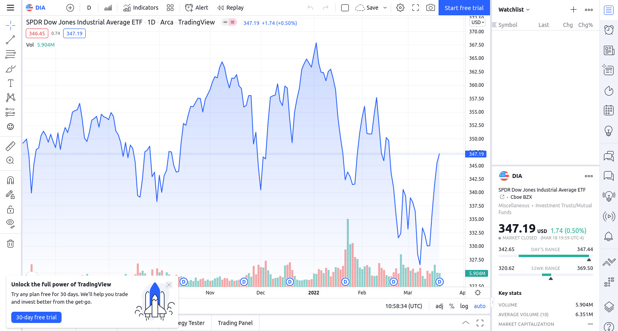This screenshot has width=618, height=331.
Task: Open the indicator templates grid icon
Action: (170, 8)
